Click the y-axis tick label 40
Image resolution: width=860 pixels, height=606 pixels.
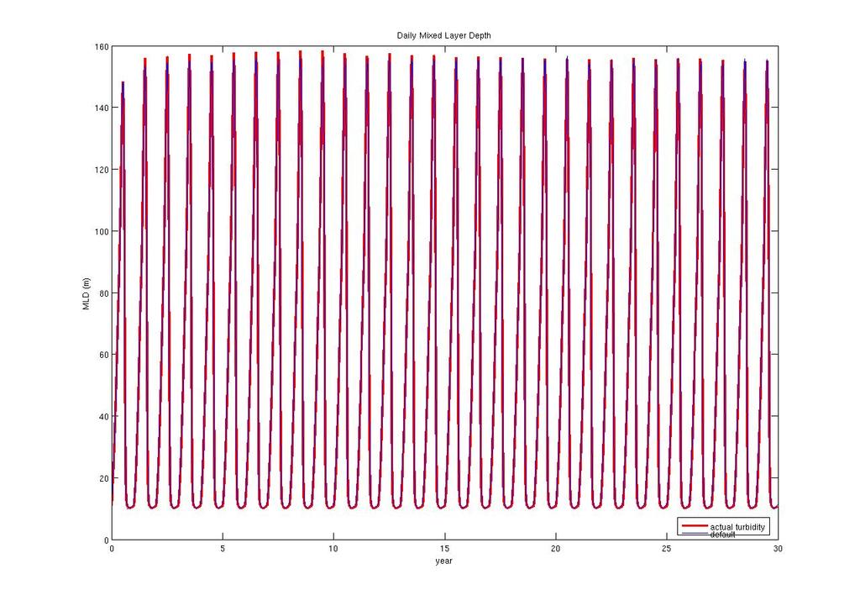(103, 417)
